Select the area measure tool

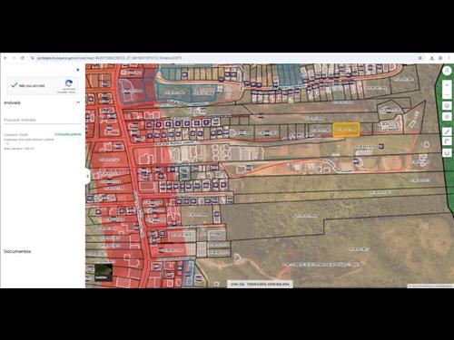[x=447, y=141]
